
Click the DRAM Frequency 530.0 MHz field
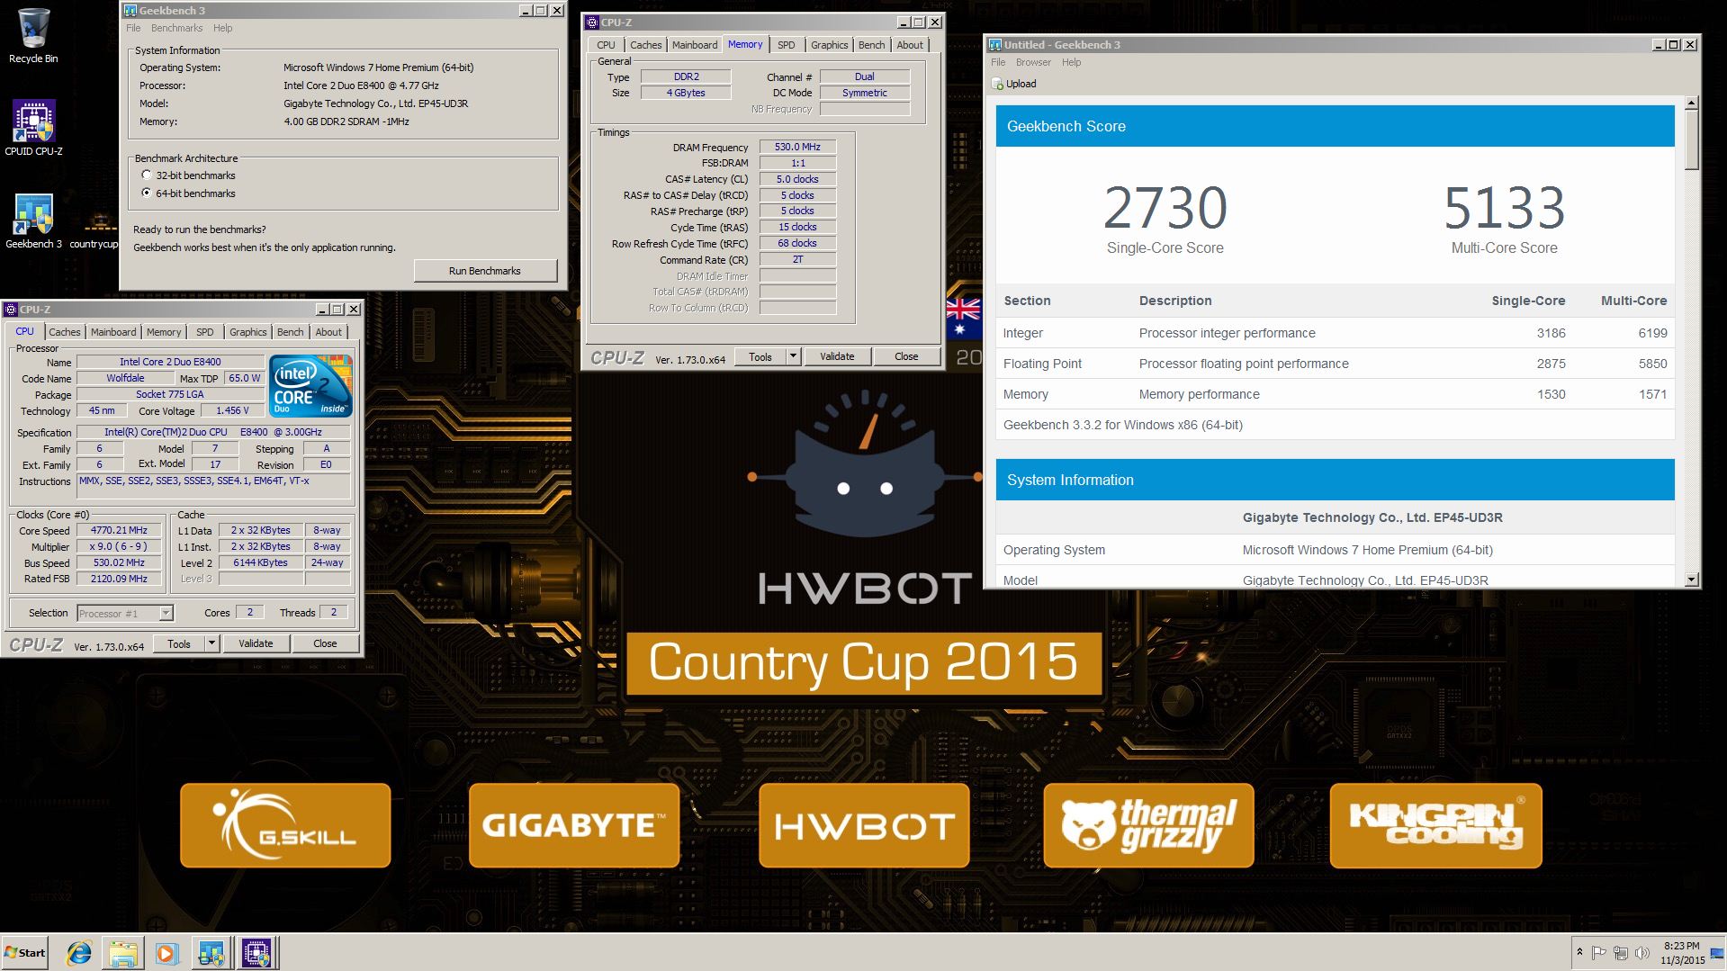[797, 147]
